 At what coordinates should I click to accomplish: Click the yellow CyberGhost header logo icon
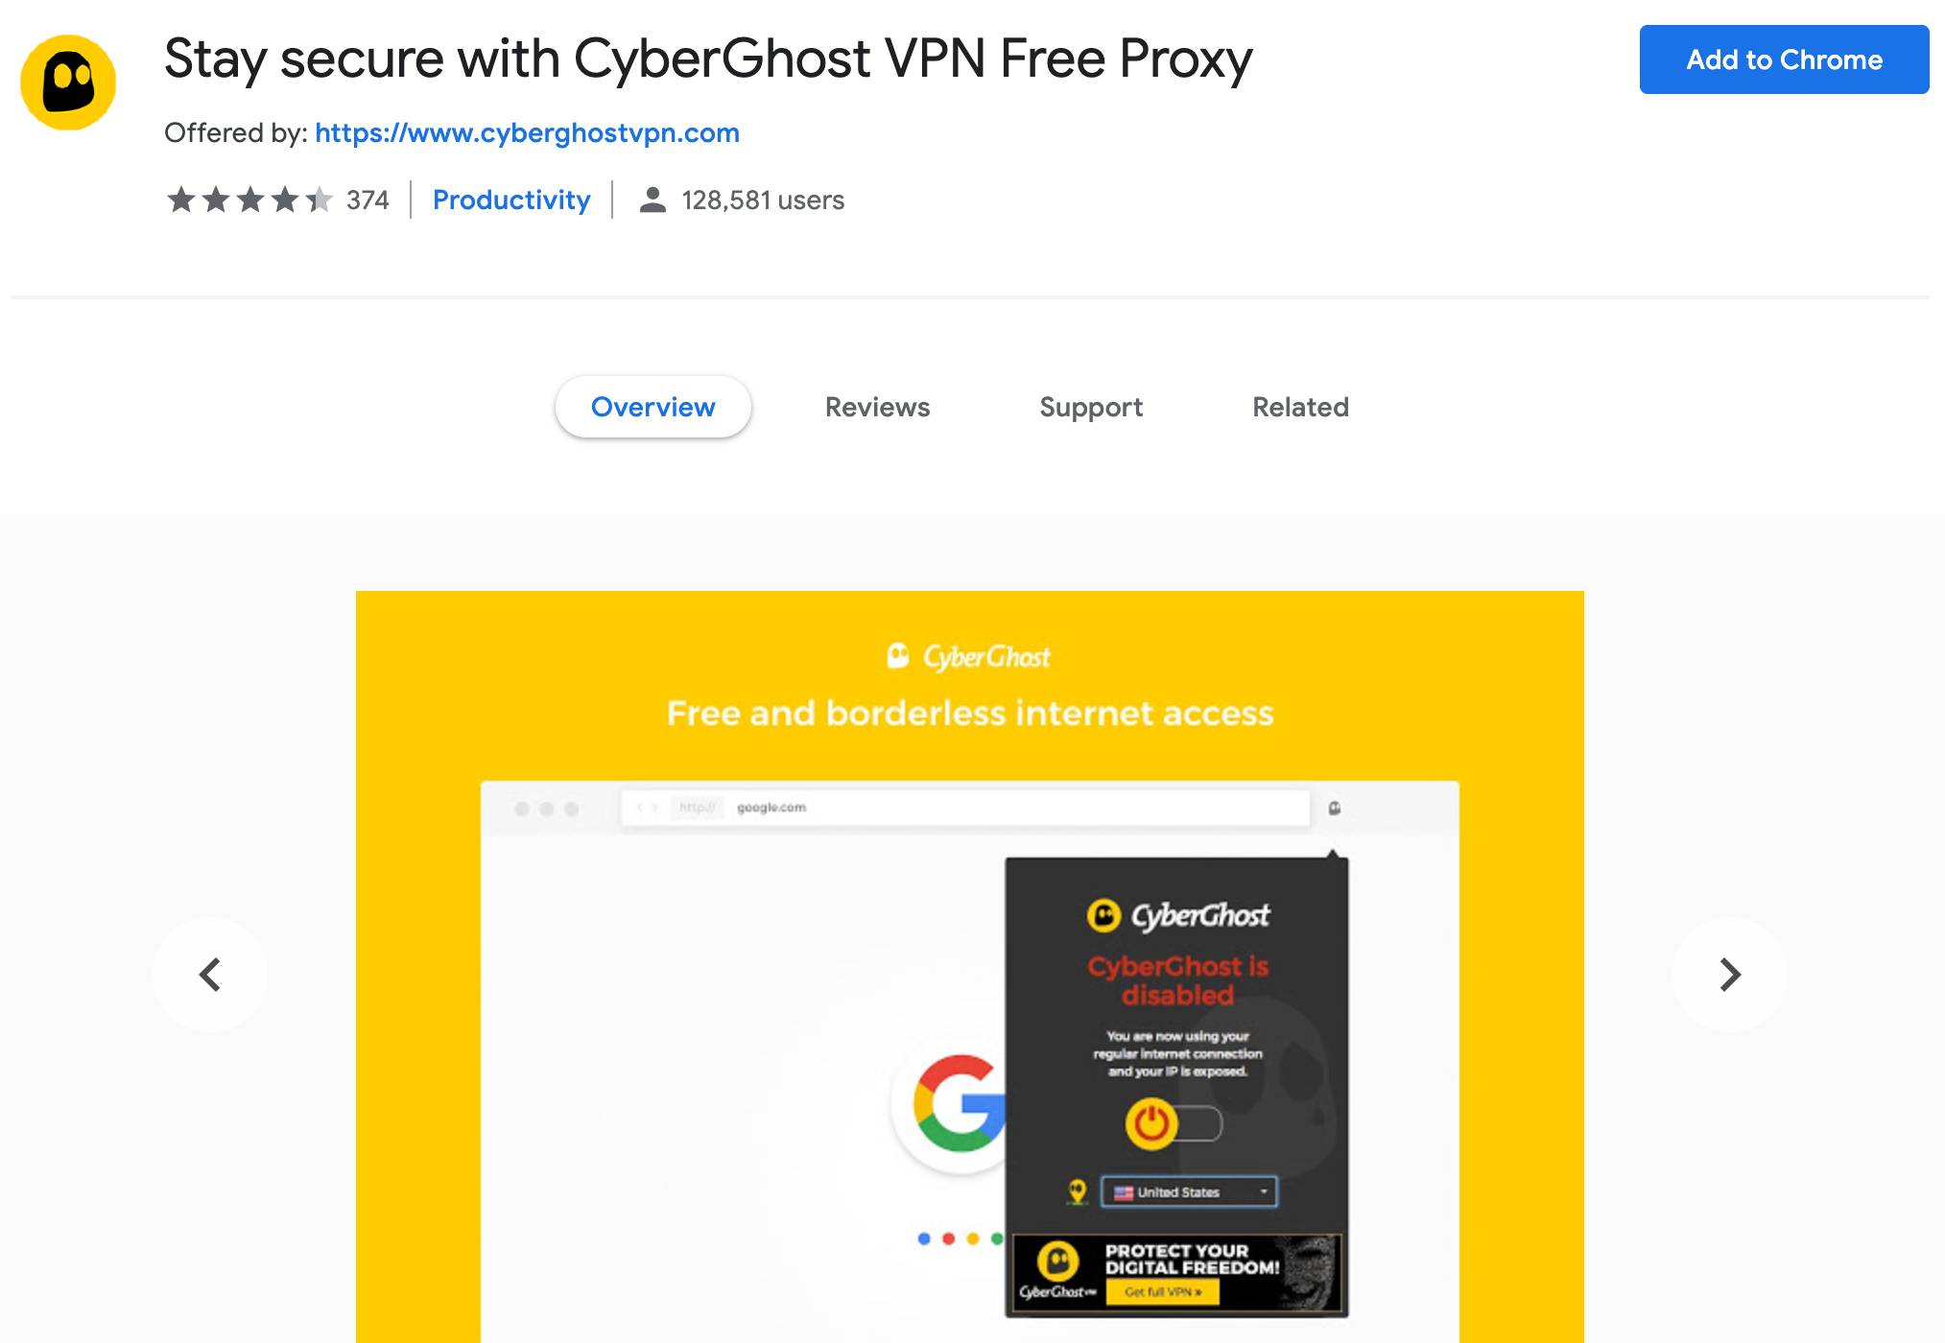[74, 80]
